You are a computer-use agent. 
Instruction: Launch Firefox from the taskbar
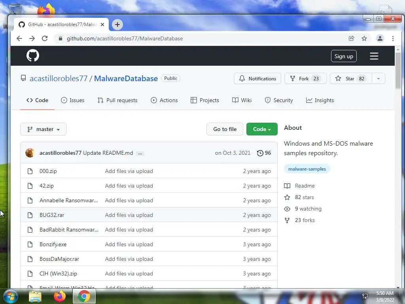(x=60, y=296)
